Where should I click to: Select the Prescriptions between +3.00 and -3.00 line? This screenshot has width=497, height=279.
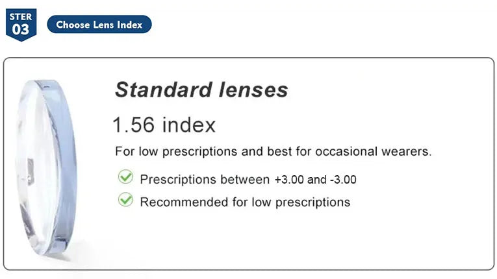click(x=248, y=179)
